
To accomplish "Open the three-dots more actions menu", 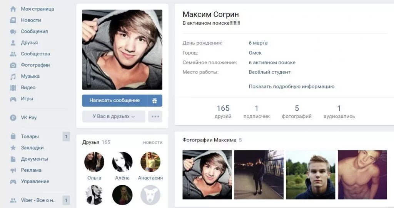I will [155, 116].
